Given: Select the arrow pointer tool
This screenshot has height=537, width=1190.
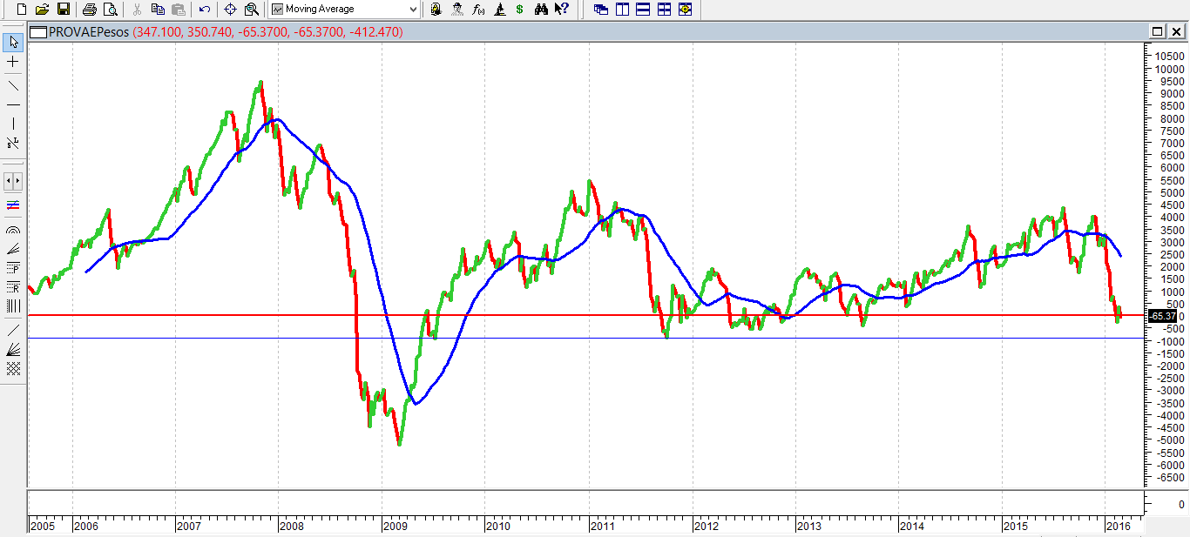Looking at the screenshot, I should tap(13, 42).
